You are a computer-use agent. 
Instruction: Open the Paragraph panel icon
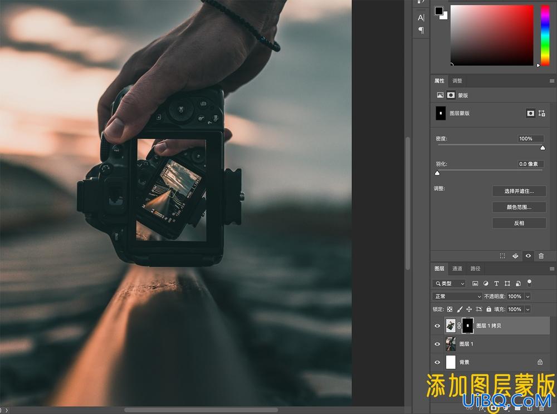(x=421, y=30)
